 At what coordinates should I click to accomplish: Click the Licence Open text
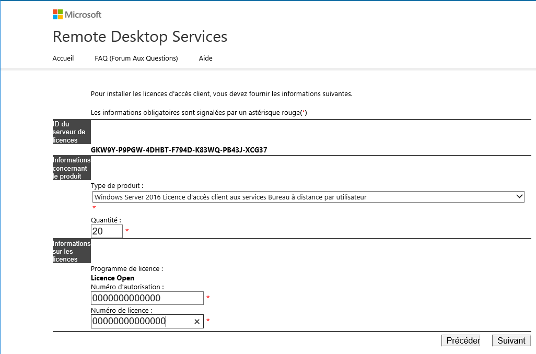pos(112,278)
